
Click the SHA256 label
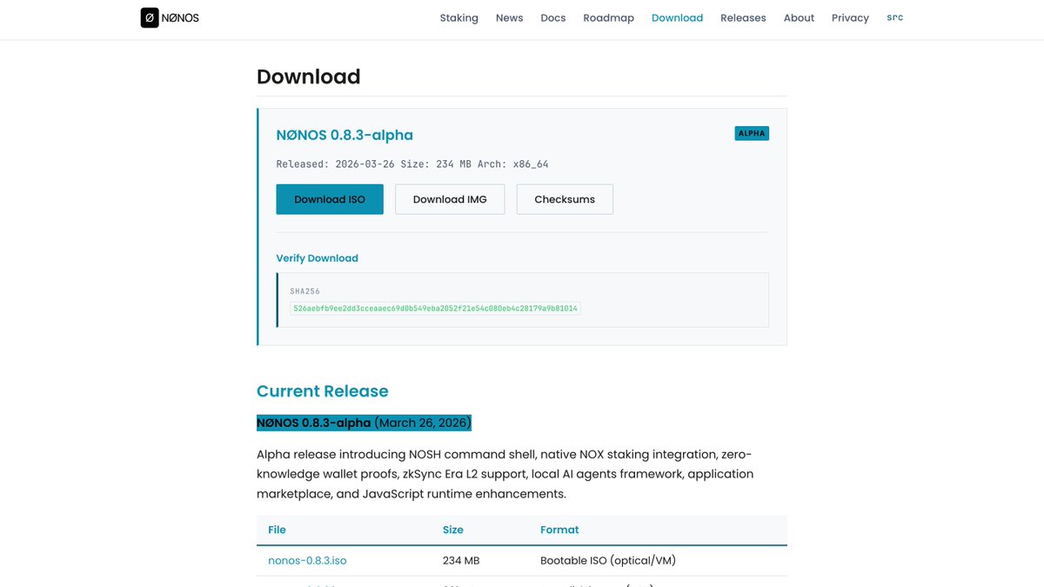[305, 291]
